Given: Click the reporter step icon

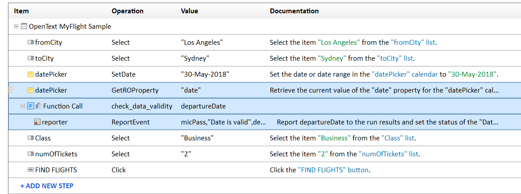Looking at the screenshot, I should (x=37, y=122).
